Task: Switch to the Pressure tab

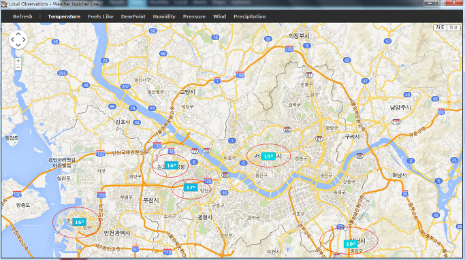Action: 194,16
